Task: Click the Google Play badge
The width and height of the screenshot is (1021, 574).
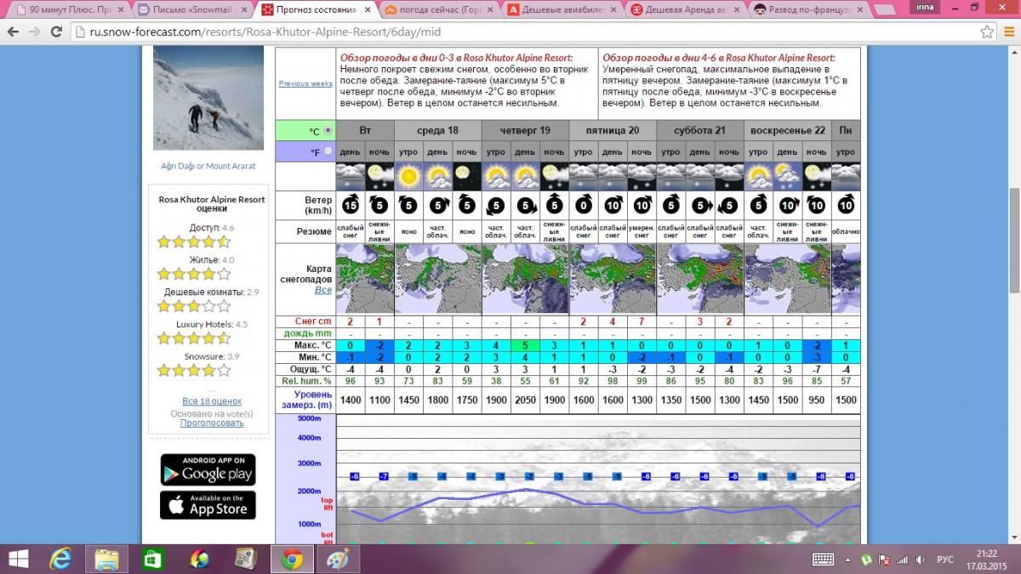Action: tap(208, 469)
